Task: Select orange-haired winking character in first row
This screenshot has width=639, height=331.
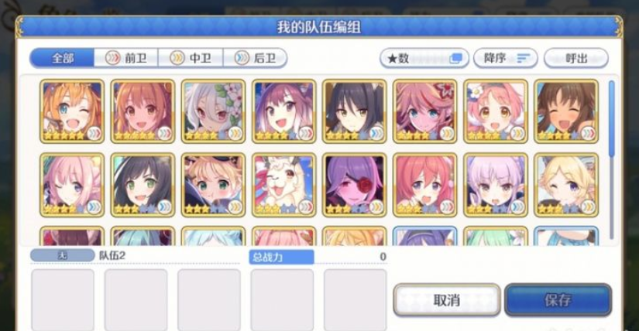Action: point(72,111)
